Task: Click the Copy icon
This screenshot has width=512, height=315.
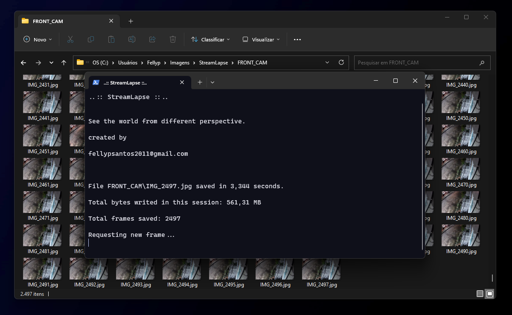Action: (x=90, y=39)
